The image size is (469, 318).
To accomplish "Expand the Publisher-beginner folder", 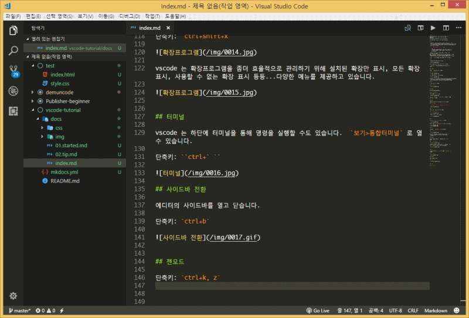I will tap(33, 102).
